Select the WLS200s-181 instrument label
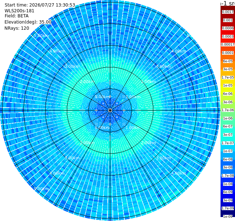 (19, 11)
